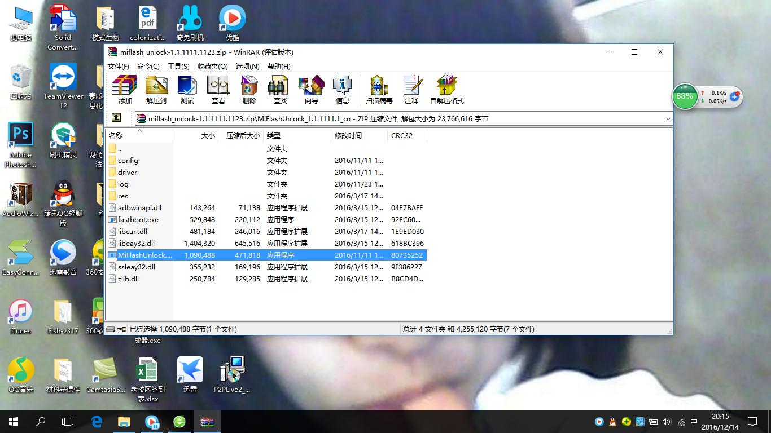771x433 pixels.
Task: Click the volume icon in system tray
Action: (x=667, y=421)
